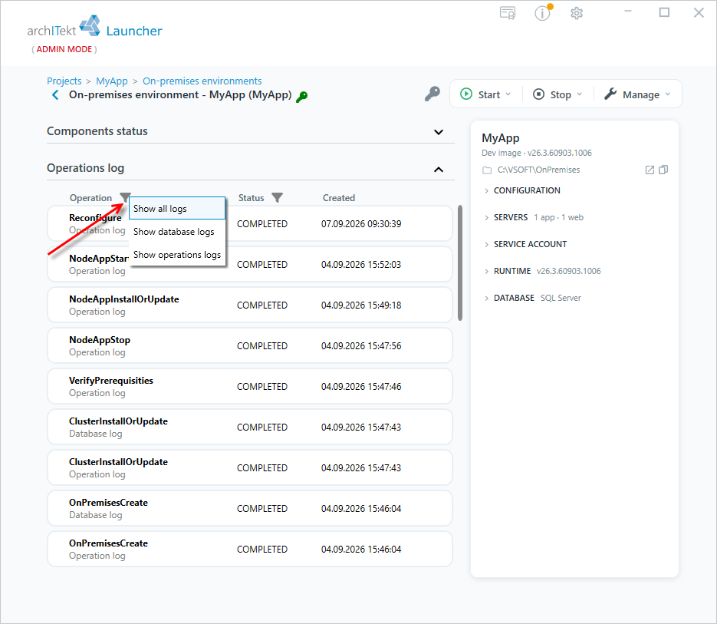Click the folder icon beside the path

[487, 170]
